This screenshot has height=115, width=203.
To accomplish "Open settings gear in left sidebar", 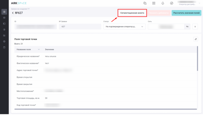I will click(4, 41).
